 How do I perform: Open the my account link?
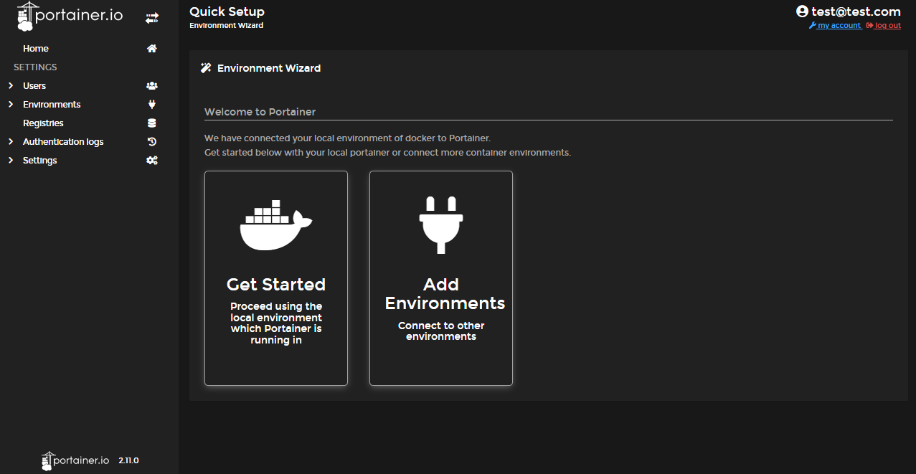point(839,25)
